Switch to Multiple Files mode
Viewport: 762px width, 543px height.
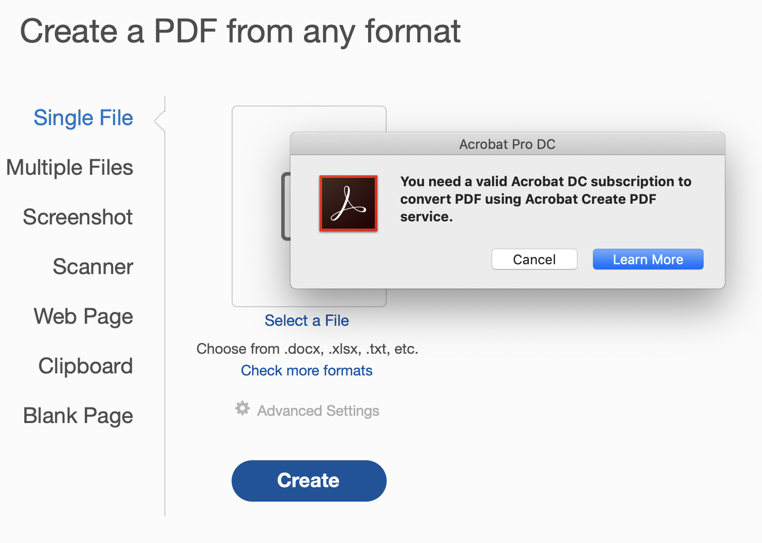(70, 167)
